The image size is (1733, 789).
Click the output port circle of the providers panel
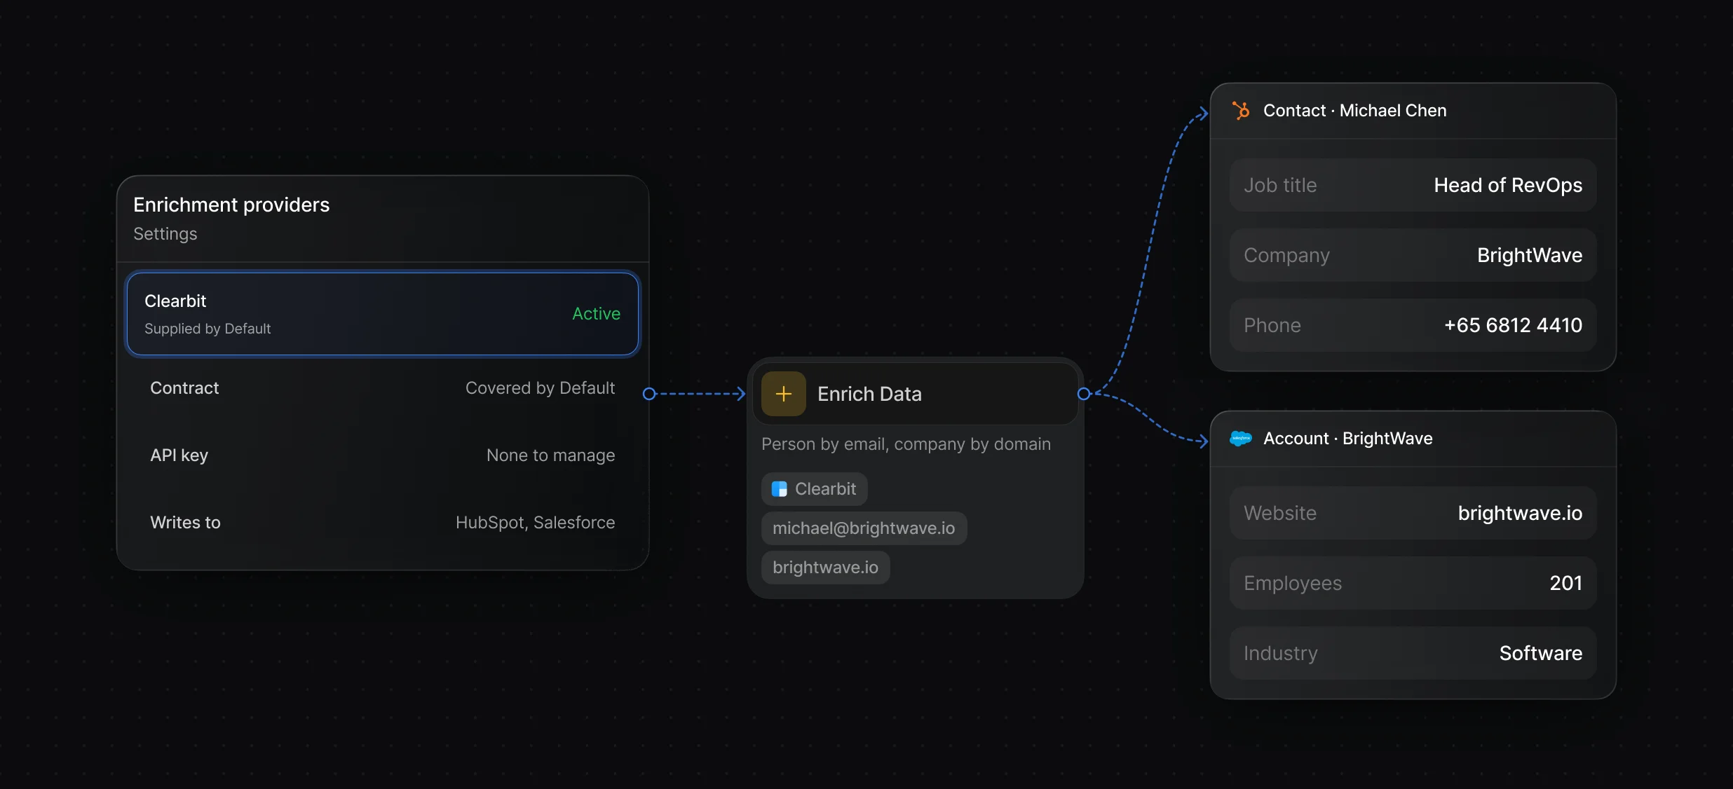(x=649, y=394)
